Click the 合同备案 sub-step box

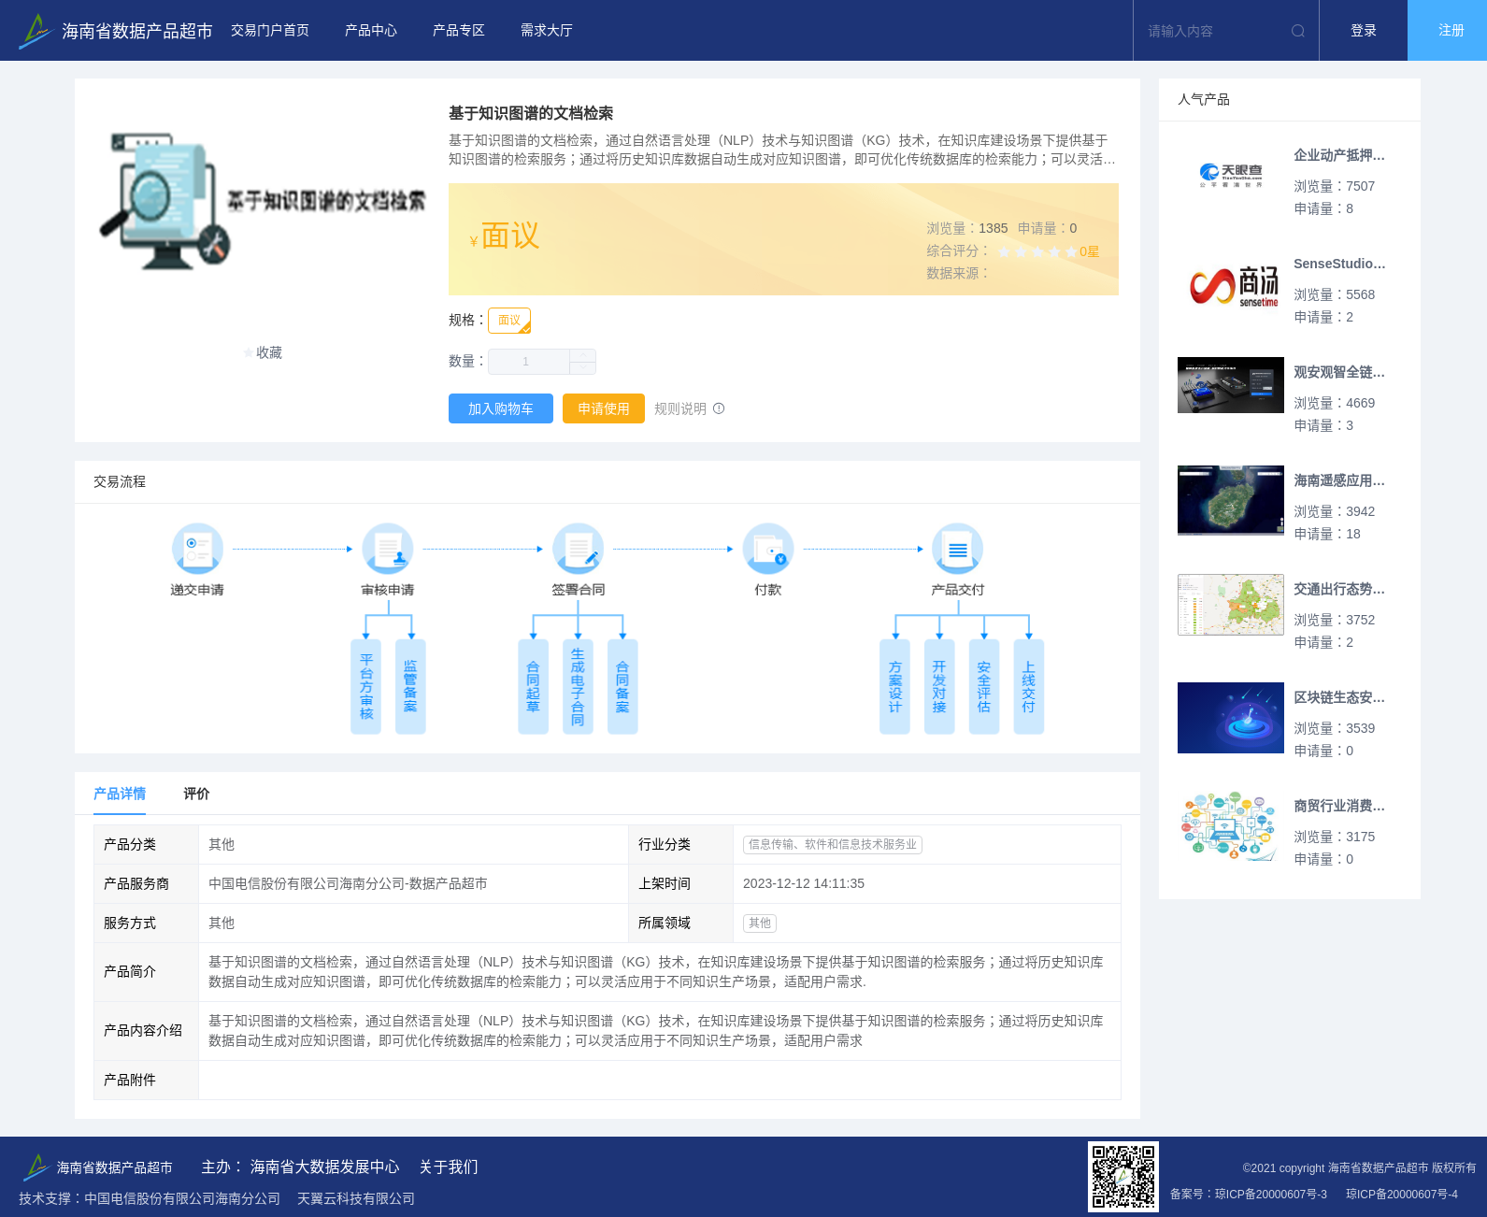pyautogui.click(x=622, y=687)
